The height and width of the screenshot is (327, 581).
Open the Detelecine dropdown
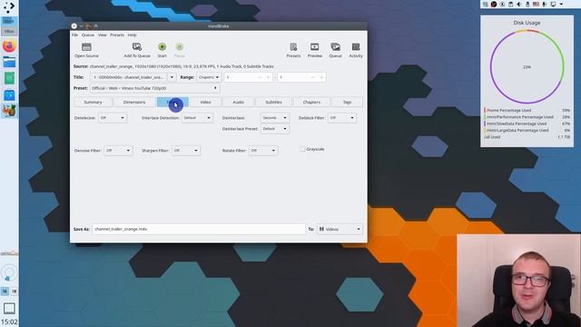tap(113, 118)
